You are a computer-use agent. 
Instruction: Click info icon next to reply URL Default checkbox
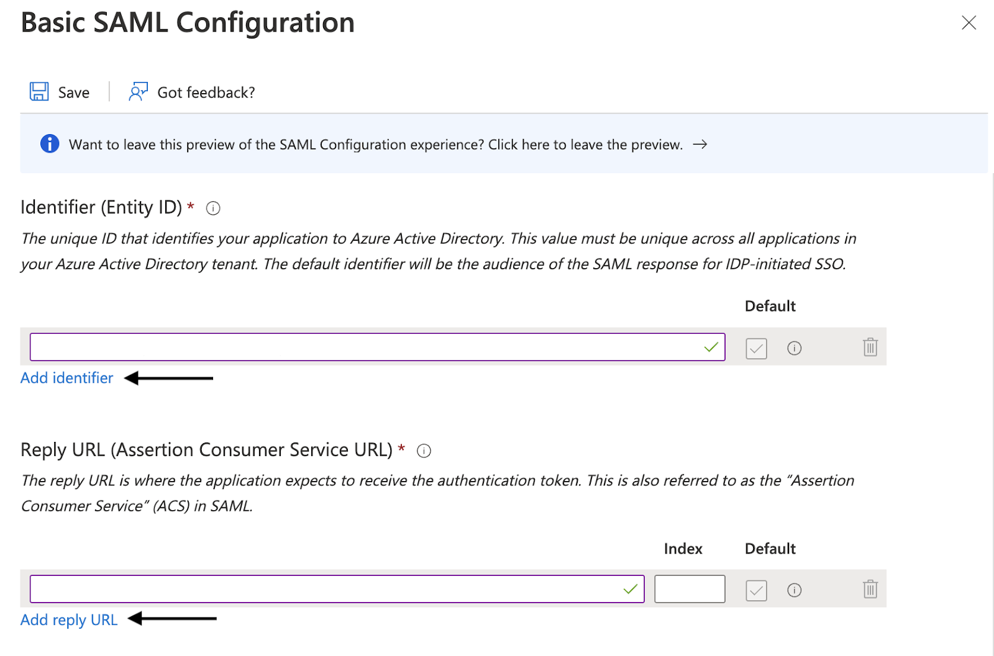tap(794, 590)
